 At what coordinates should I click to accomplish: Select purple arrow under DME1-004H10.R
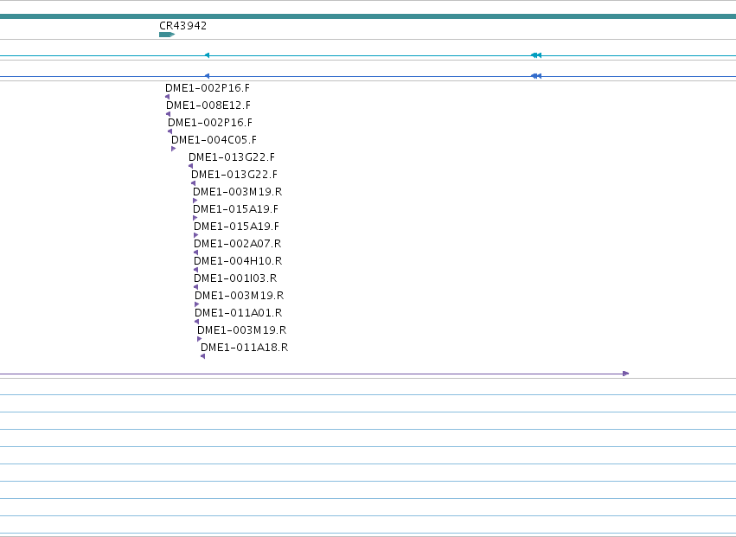click(x=195, y=270)
